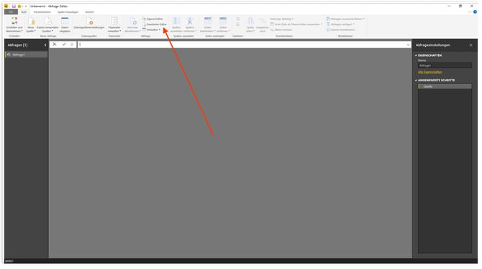Open the File tab

coord(11,12)
